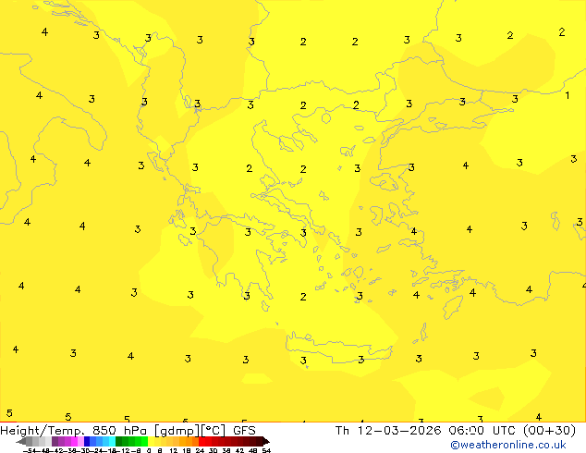Click the '06:00' time value
Viewport: 586px width, 453px height.
pos(466,431)
